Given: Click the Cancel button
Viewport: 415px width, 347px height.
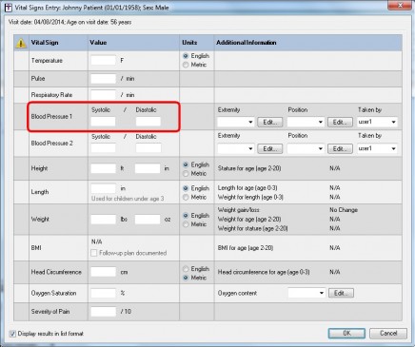Looking at the screenshot, I should 388,334.
